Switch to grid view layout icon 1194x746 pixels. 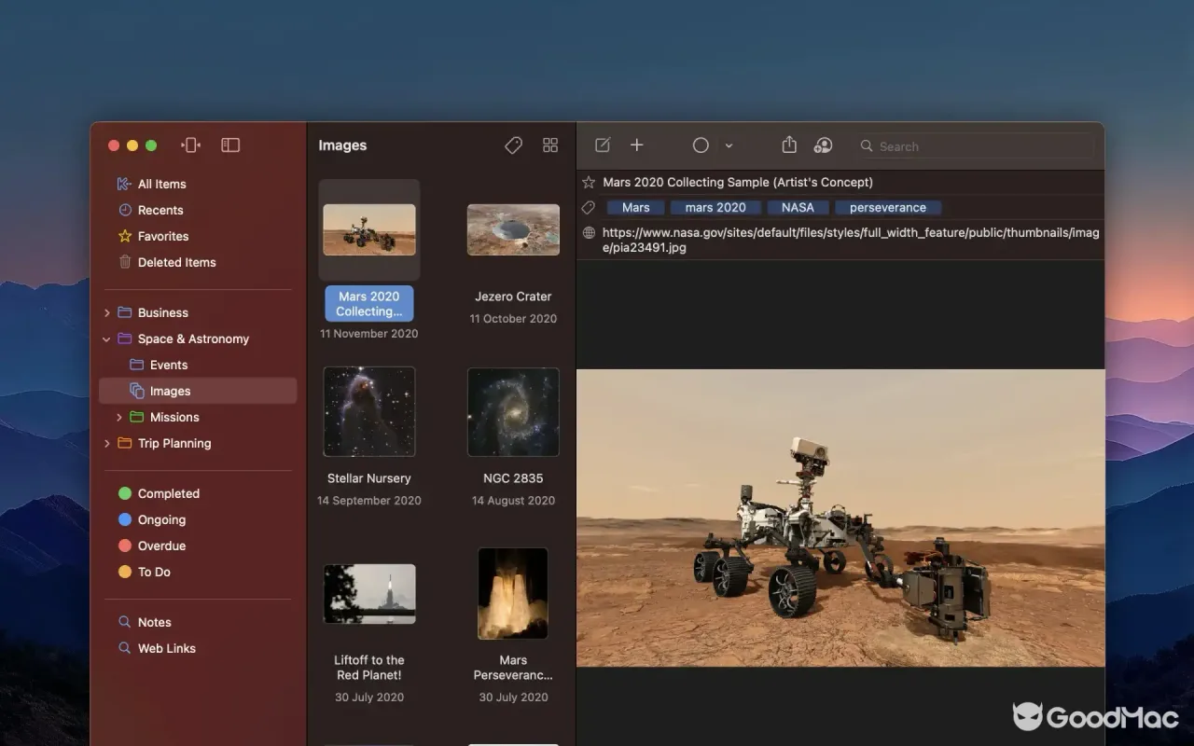(550, 145)
